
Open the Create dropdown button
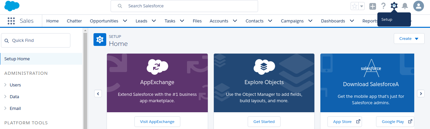[409, 39]
